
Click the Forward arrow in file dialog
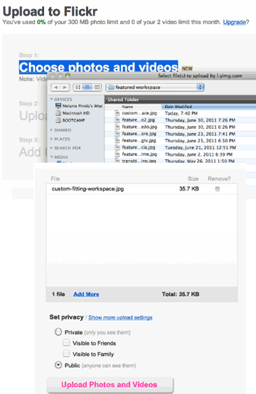pos(65,87)
